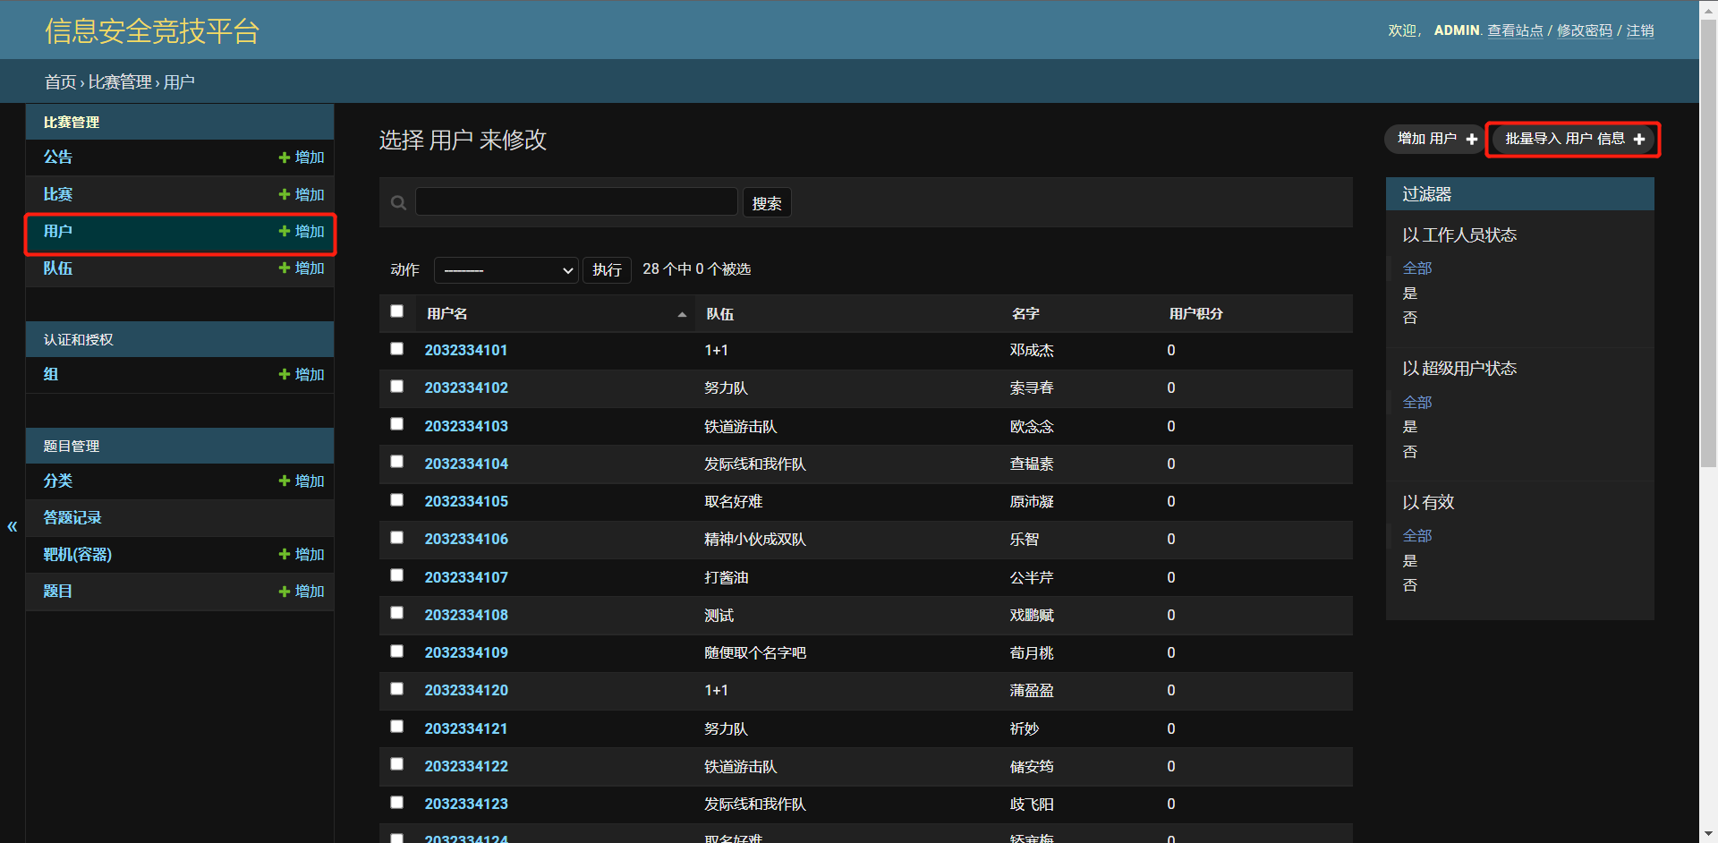Image resolution: width=1718 pixels, height=843 pixels.
Task: Click team name 铁道游击队 for user 2032334103
Action: pos(741,427)
